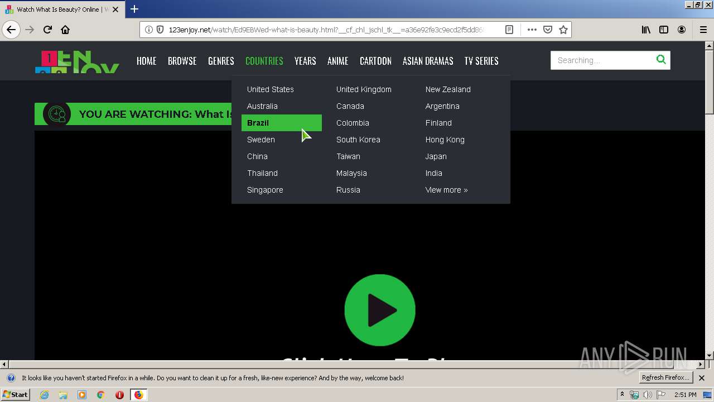Show site information icon in address bar
Image resolution: width=714 pixels, height=402 pixels.
(x=149, y=30)
